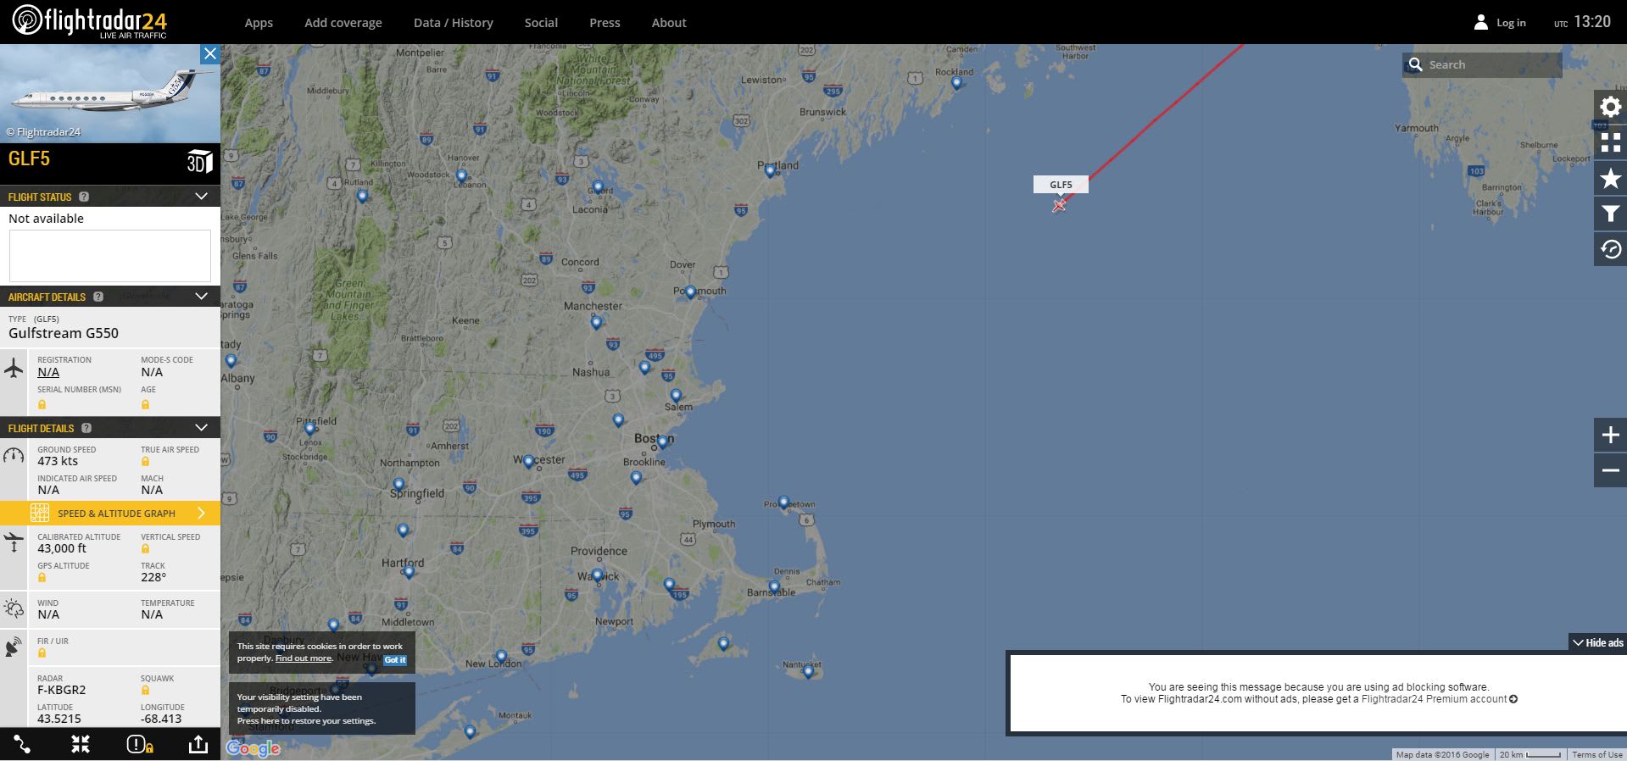This screenshot has width=1627, height=761.
Task: Open Speed & Altitude Graph
Action: tap(110, 513)
